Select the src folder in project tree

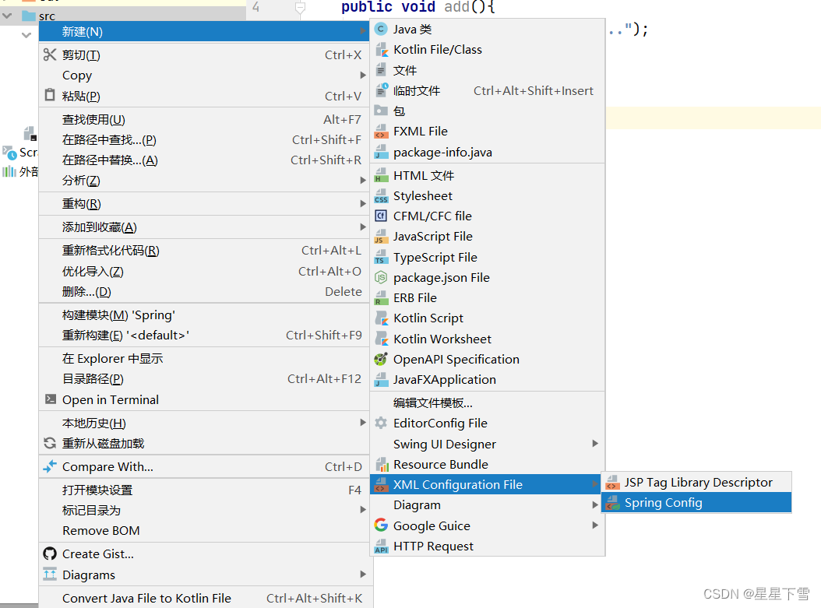[39, 16]
